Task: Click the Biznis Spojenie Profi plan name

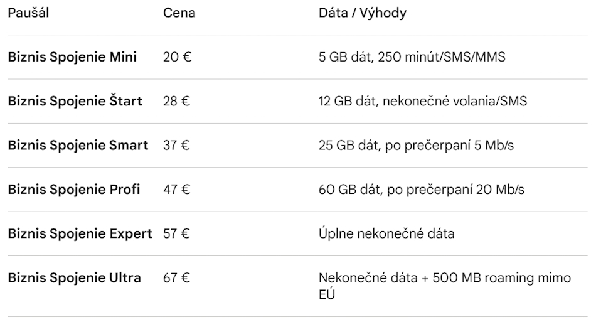Action: (x=74, y=190)
